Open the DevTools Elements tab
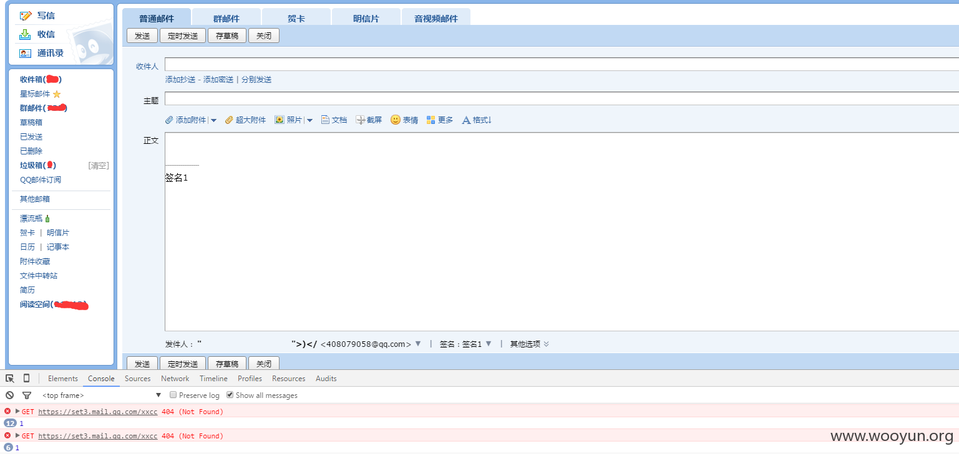The width and height of the screenshot is (959, 454). (63, 378)
